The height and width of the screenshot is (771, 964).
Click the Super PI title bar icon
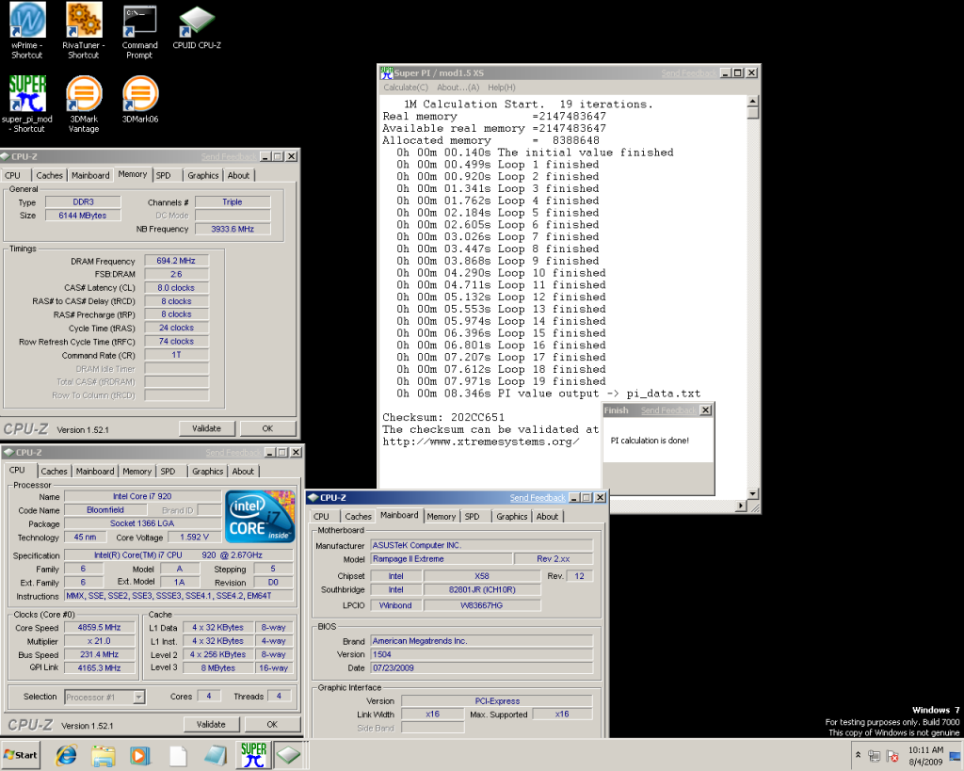pos(387,72)
